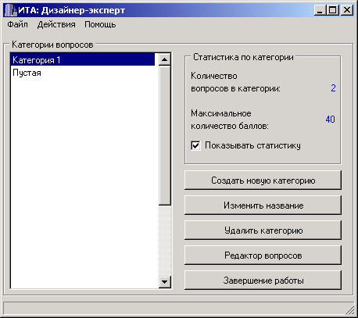Maximize the application window

[x=333, y=10]
